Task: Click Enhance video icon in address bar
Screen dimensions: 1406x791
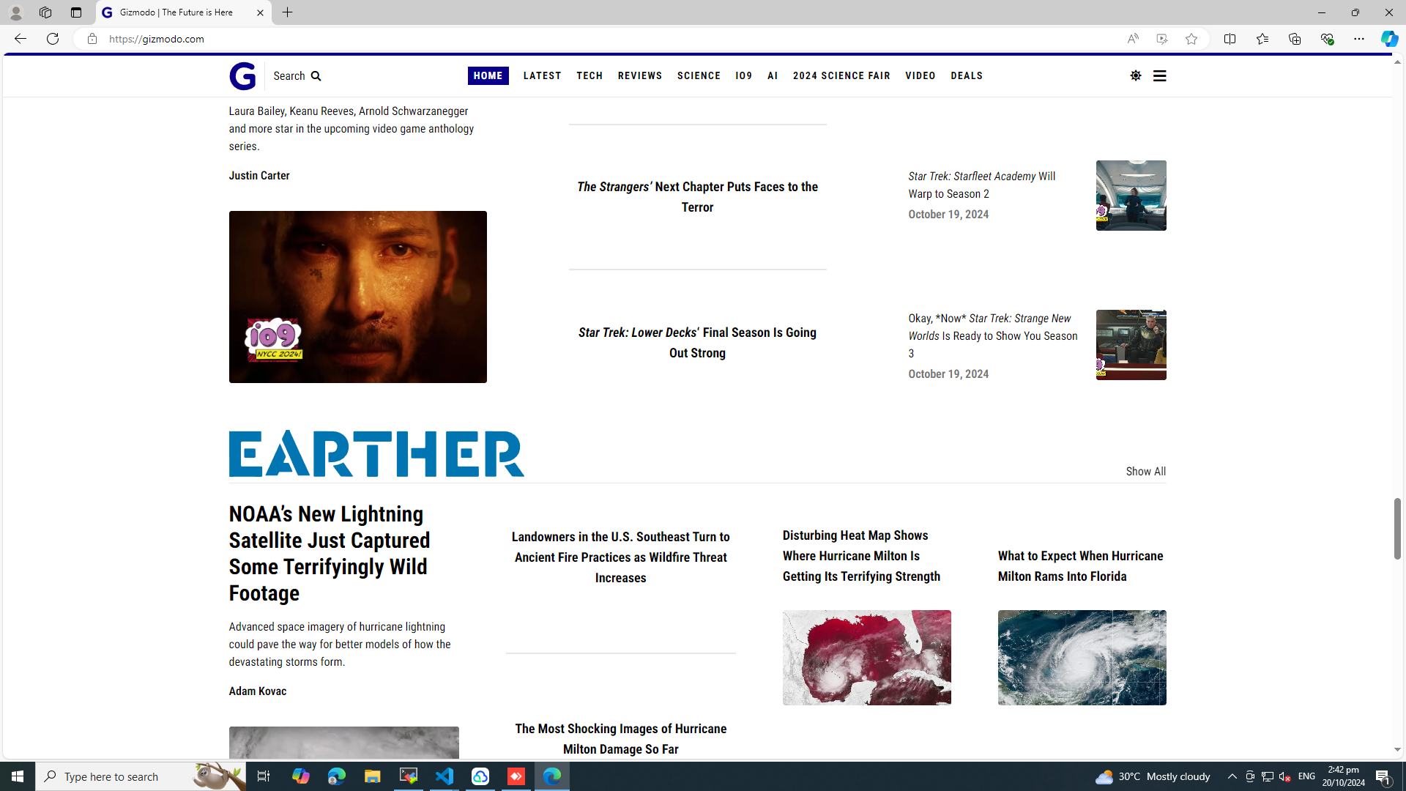Action: tap(1161, 39)
